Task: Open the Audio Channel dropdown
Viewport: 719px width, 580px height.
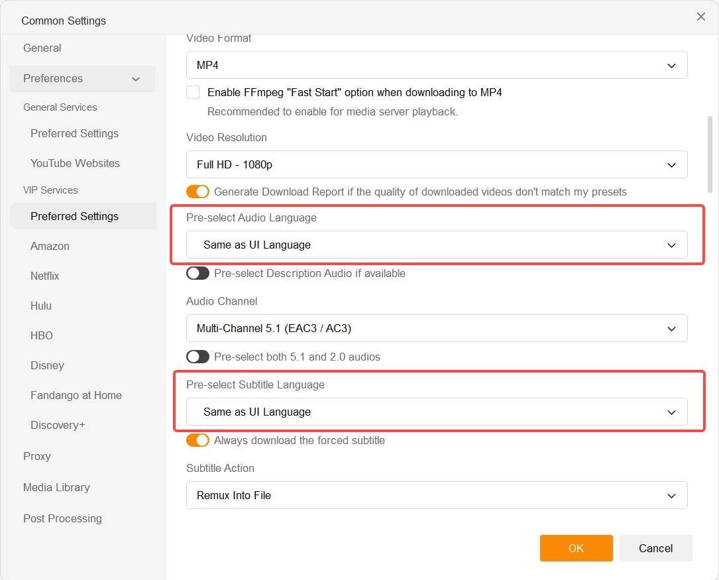Action: click(x=436, y=328)
